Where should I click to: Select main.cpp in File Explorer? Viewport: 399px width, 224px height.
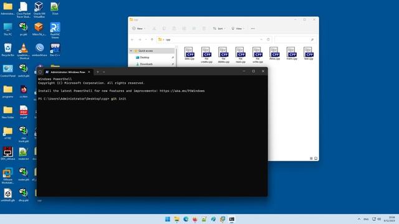pyautogui.click(x=292, y=54)
